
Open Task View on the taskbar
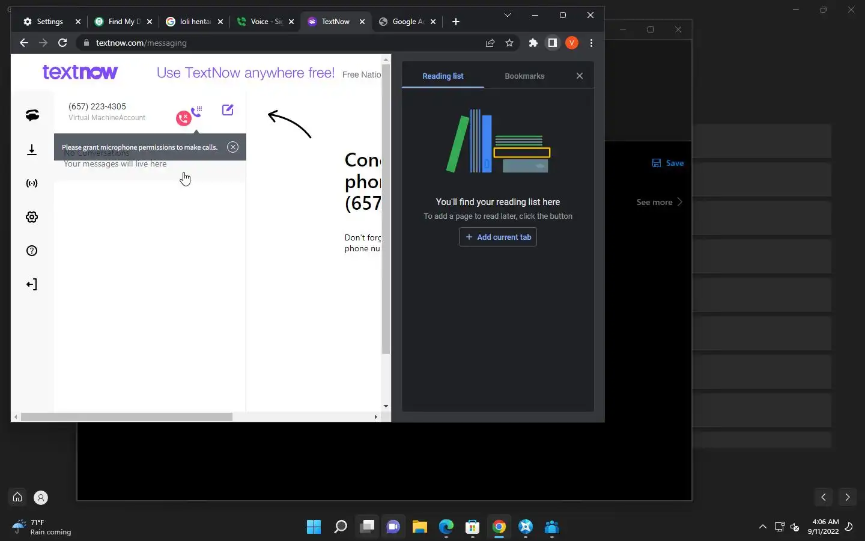click(367, 527)
